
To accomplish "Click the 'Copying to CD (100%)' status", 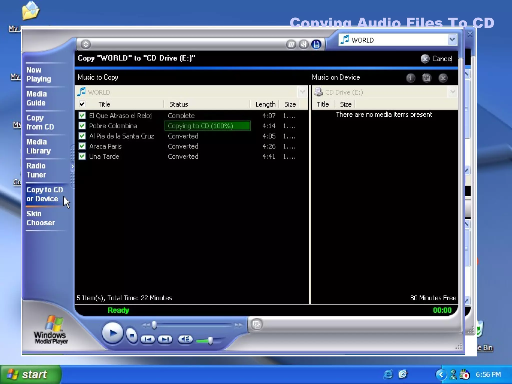I will [207, 126].
